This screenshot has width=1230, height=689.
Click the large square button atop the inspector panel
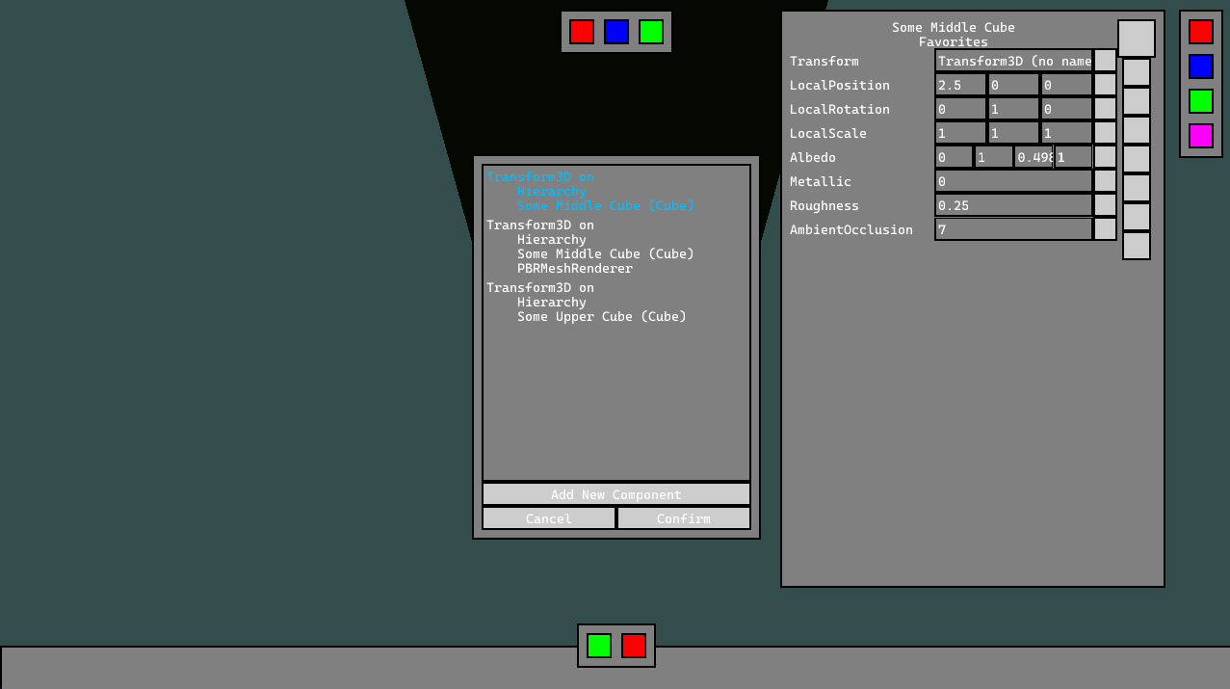point(1136,39)
